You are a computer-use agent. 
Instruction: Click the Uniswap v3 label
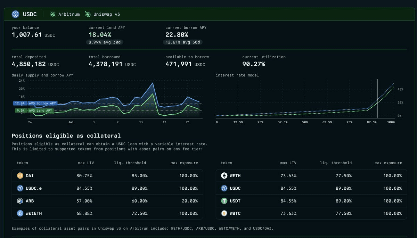click(107, 14)
